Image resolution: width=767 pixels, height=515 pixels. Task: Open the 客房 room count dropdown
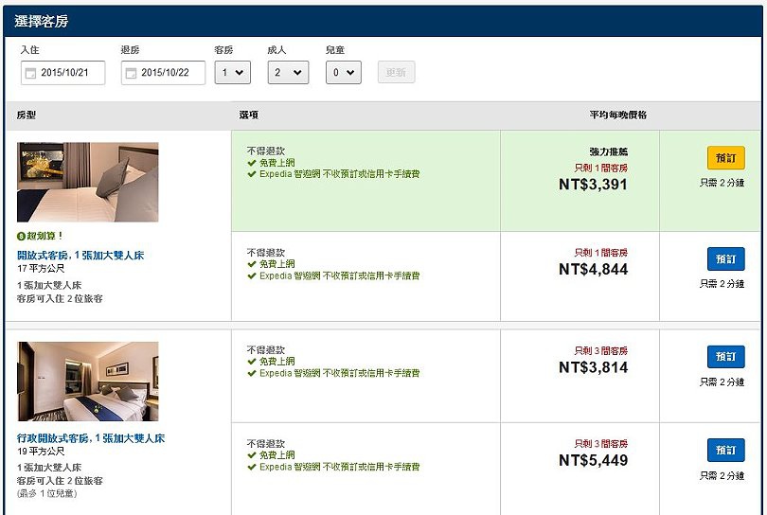232,72
